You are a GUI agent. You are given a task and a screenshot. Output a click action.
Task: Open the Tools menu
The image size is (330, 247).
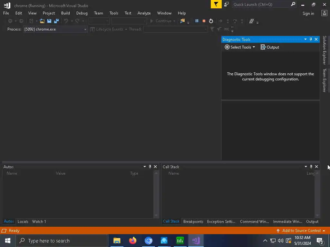click(114, 13)
